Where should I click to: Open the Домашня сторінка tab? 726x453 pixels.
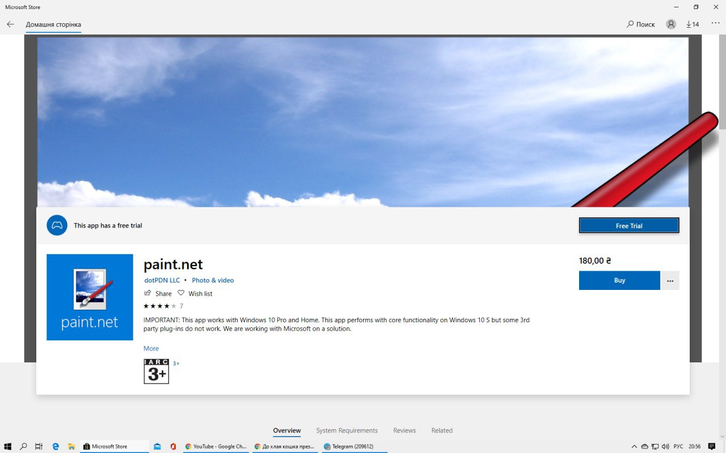(x=53, y=25)
